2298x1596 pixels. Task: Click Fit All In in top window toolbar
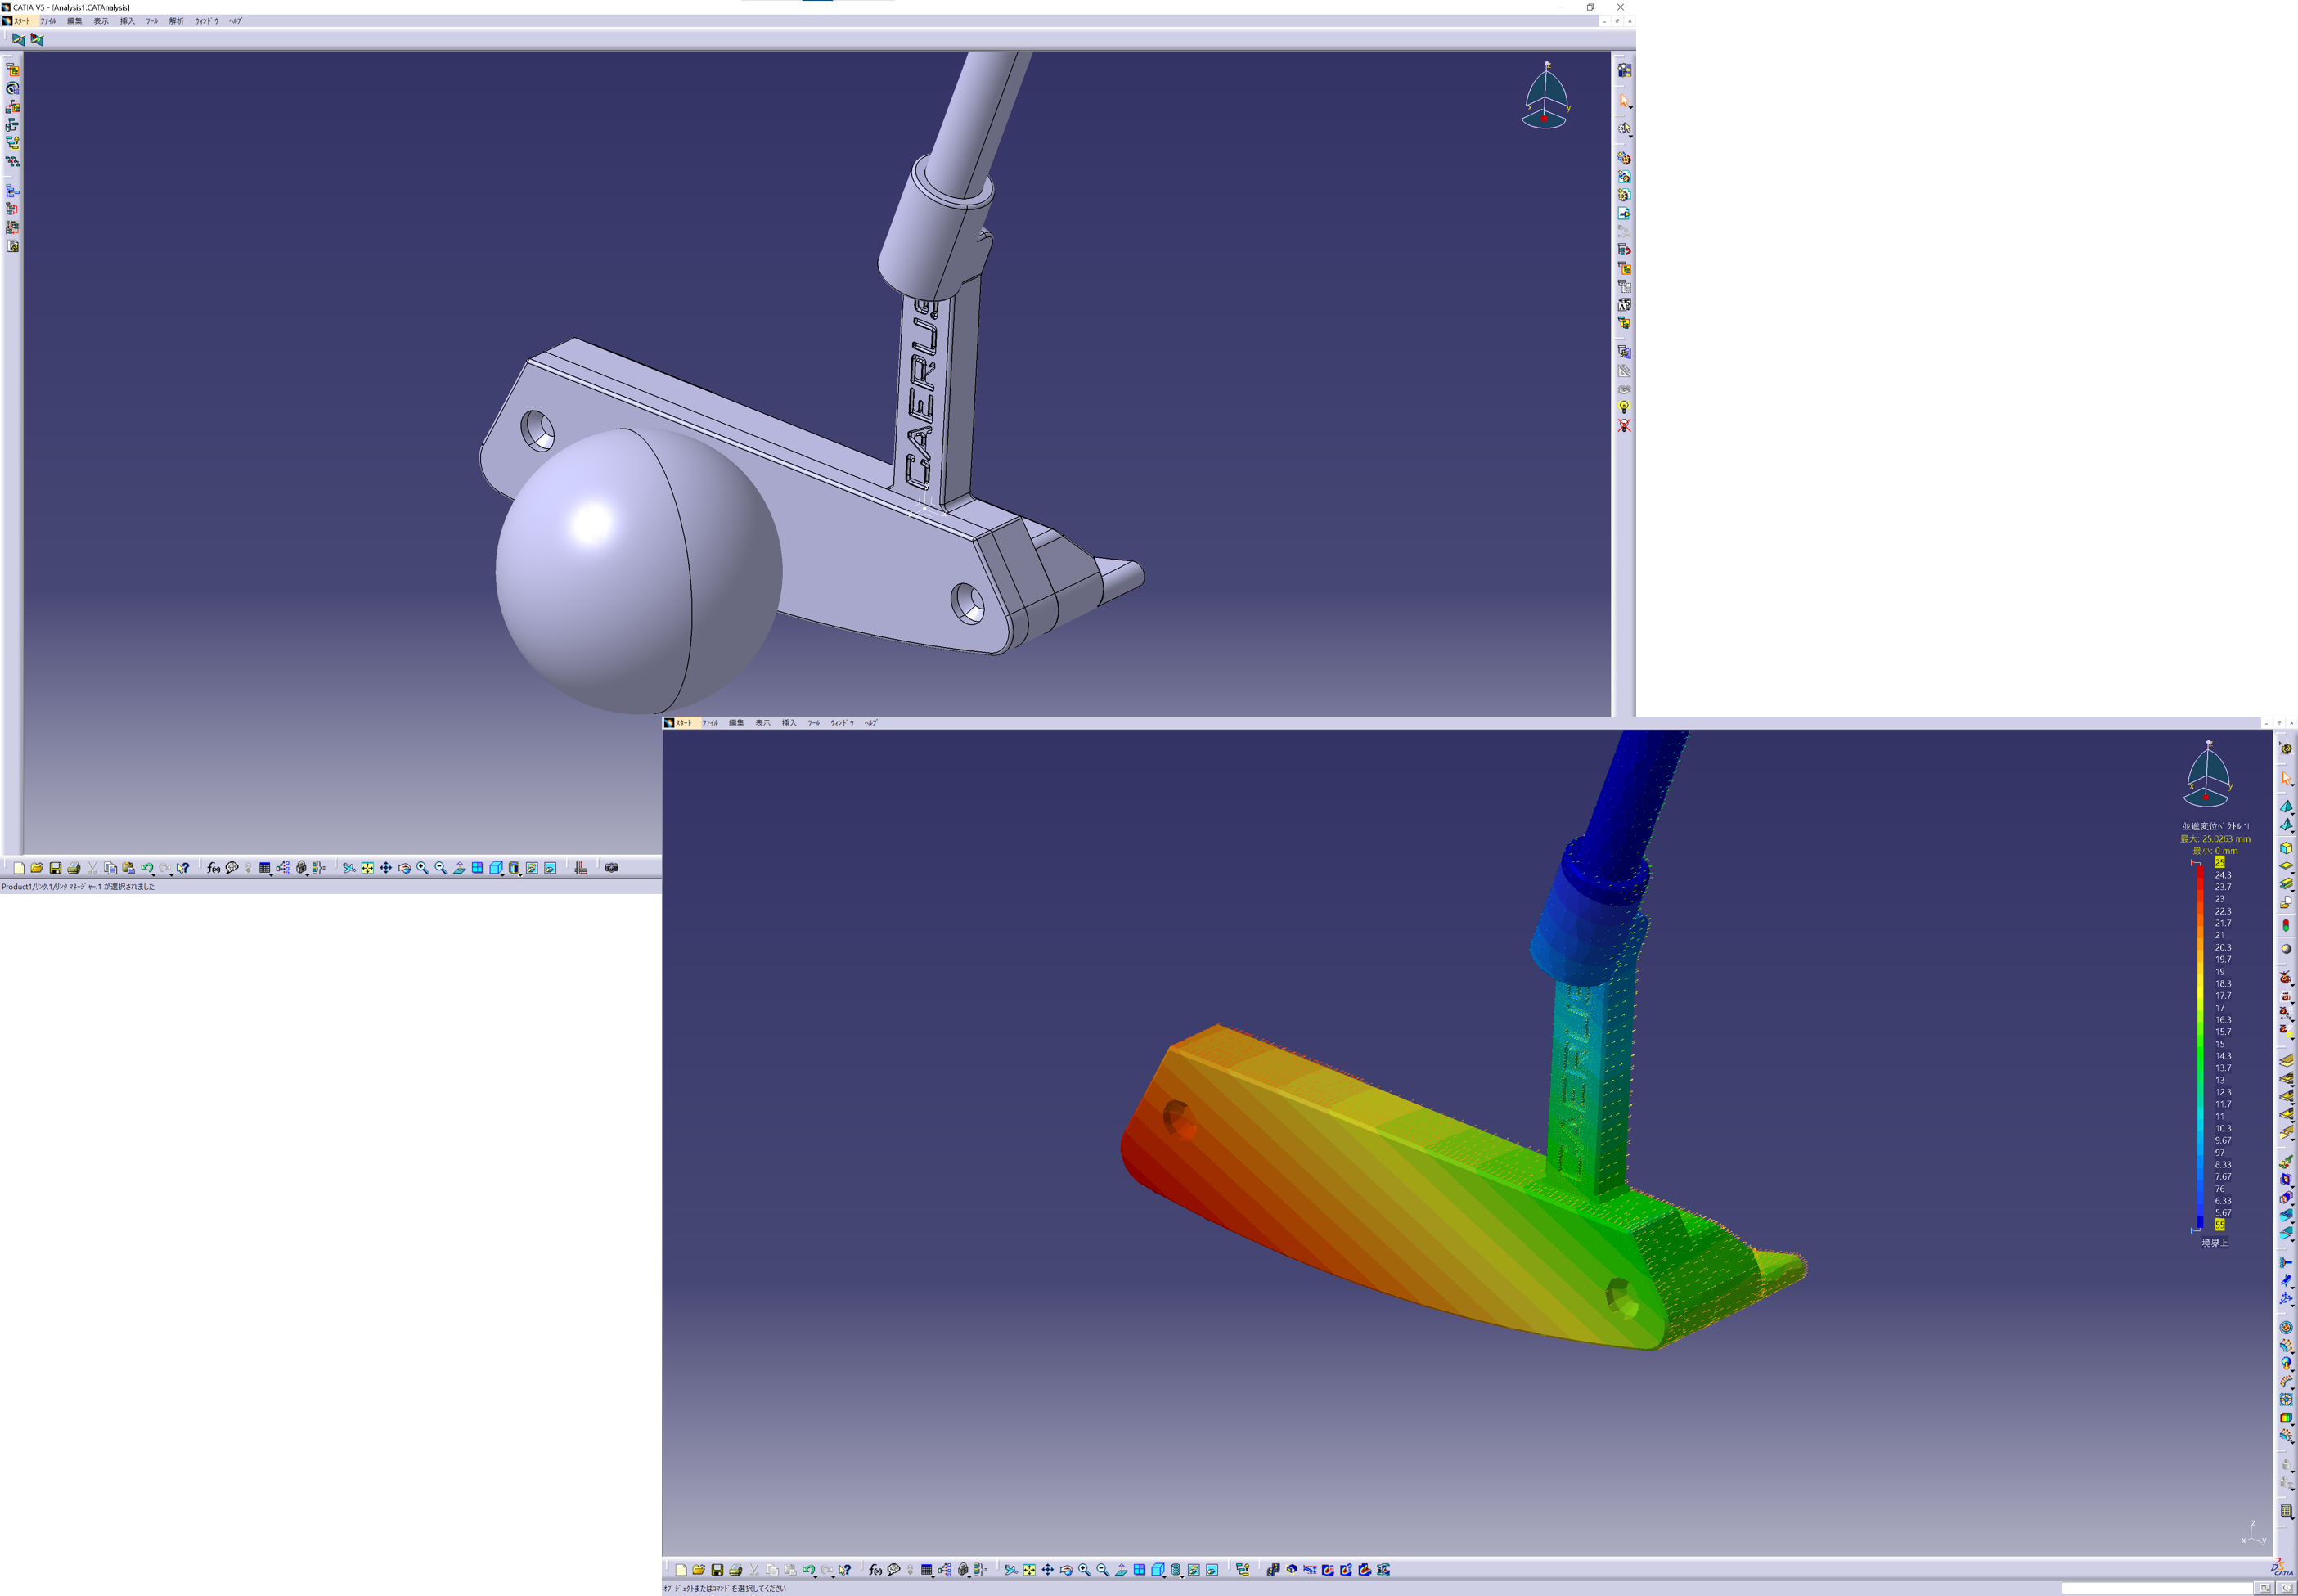click(x=367, y=868)
